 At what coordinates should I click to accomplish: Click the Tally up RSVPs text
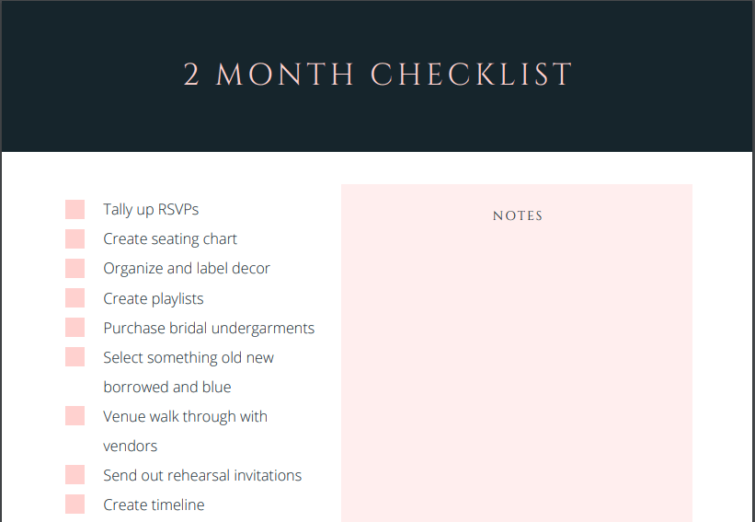151,210
